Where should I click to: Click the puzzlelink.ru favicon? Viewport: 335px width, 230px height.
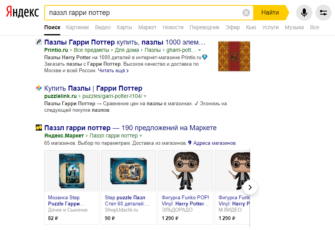39,88
